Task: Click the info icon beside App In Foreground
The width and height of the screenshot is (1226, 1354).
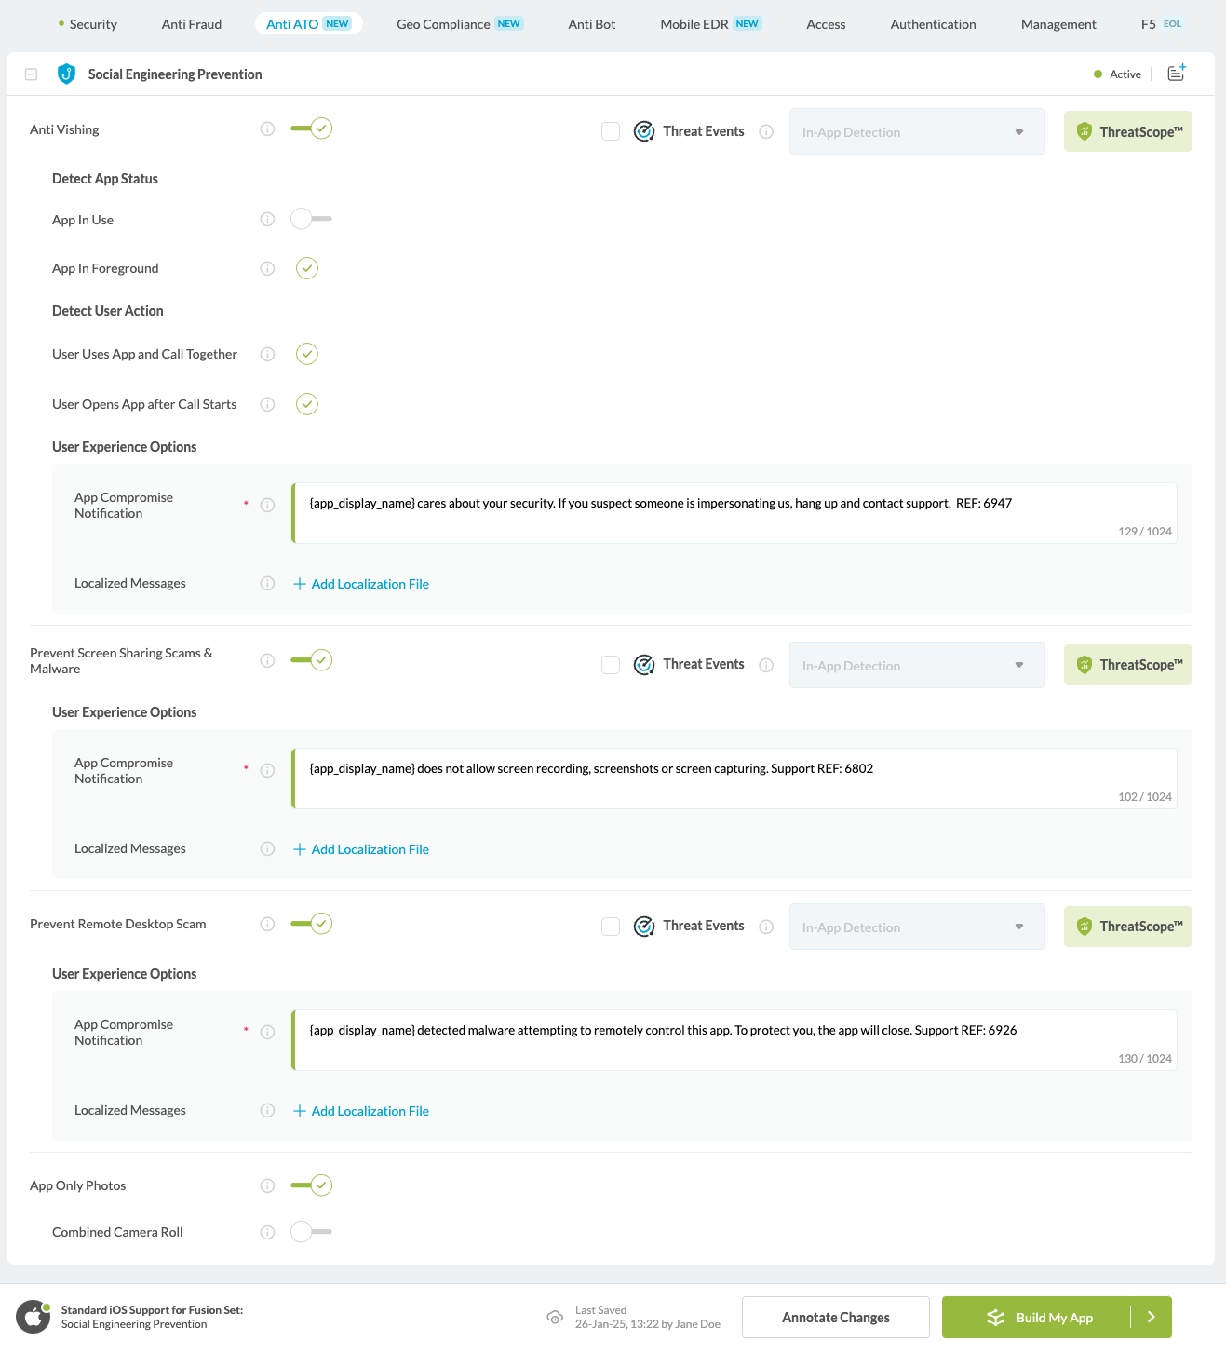Action: [x=267, y=268]
